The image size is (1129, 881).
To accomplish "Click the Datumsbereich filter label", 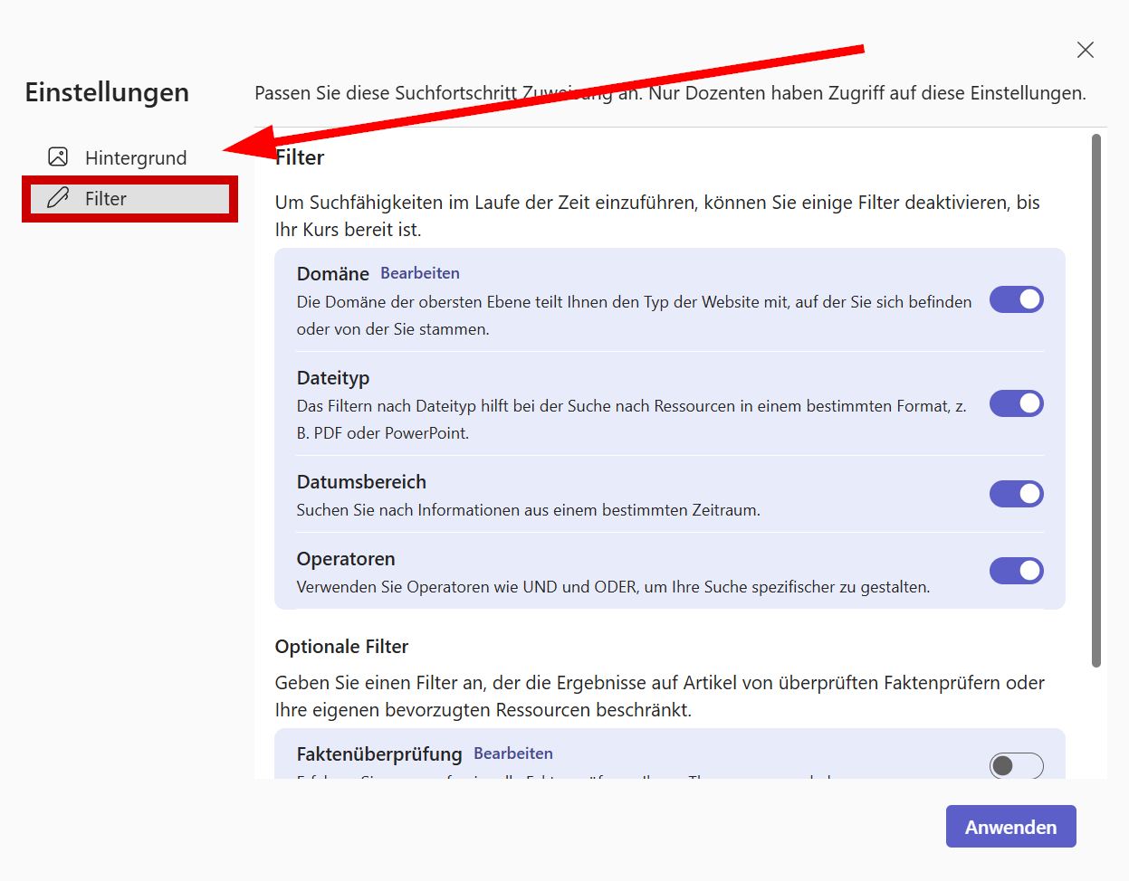I will click(x=361, y=482).
